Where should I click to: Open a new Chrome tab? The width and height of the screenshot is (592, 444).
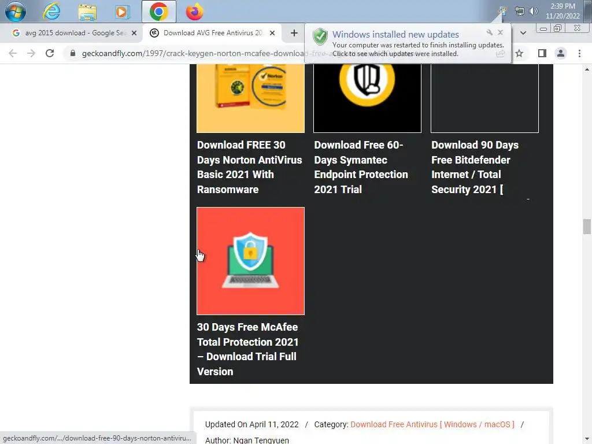pos(294,33)
